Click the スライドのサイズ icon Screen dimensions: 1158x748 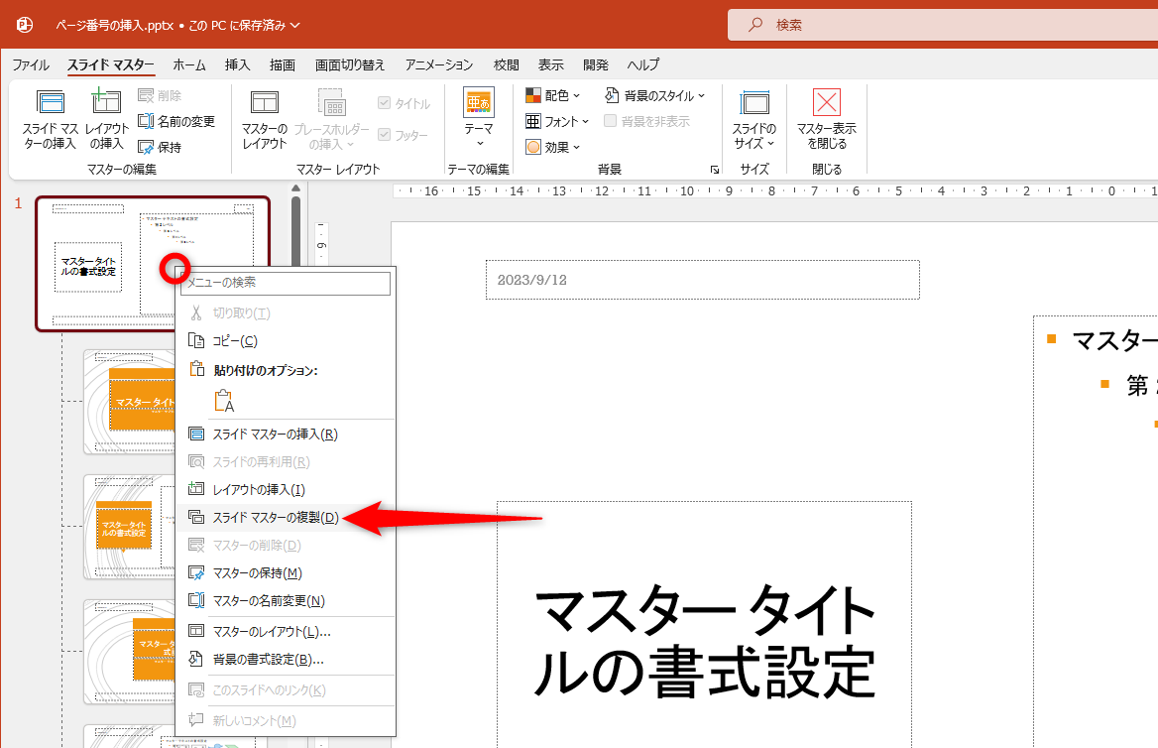click(754, 117)
